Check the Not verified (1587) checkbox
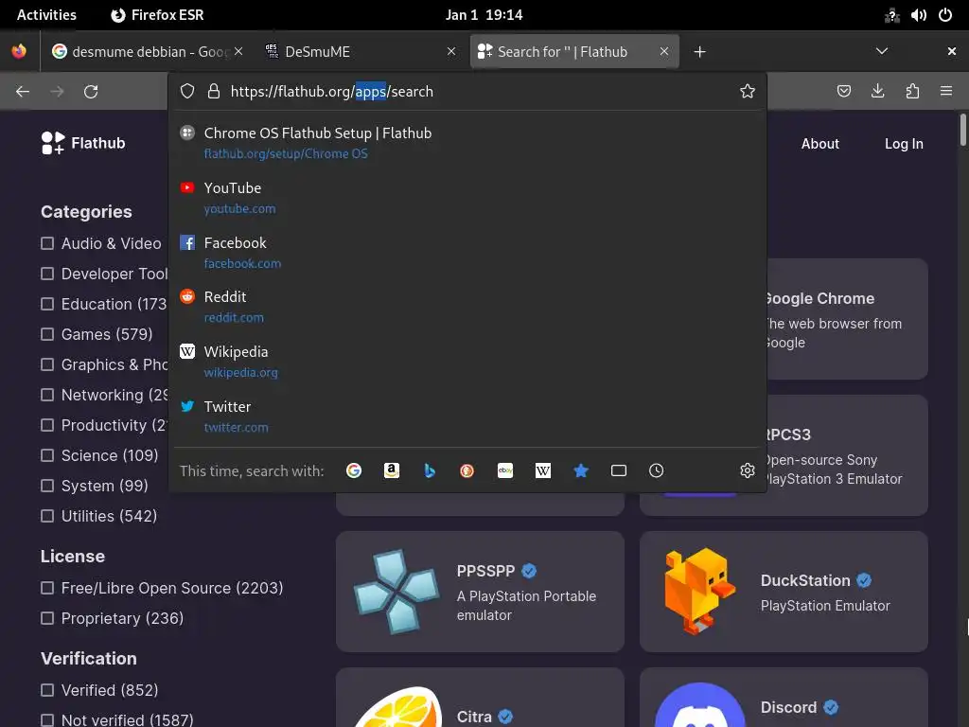The image size is (969, 727). (47, 720)
